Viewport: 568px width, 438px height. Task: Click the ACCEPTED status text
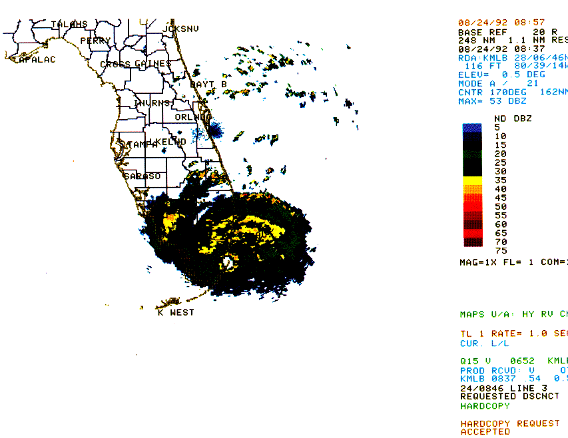point(485,432)
